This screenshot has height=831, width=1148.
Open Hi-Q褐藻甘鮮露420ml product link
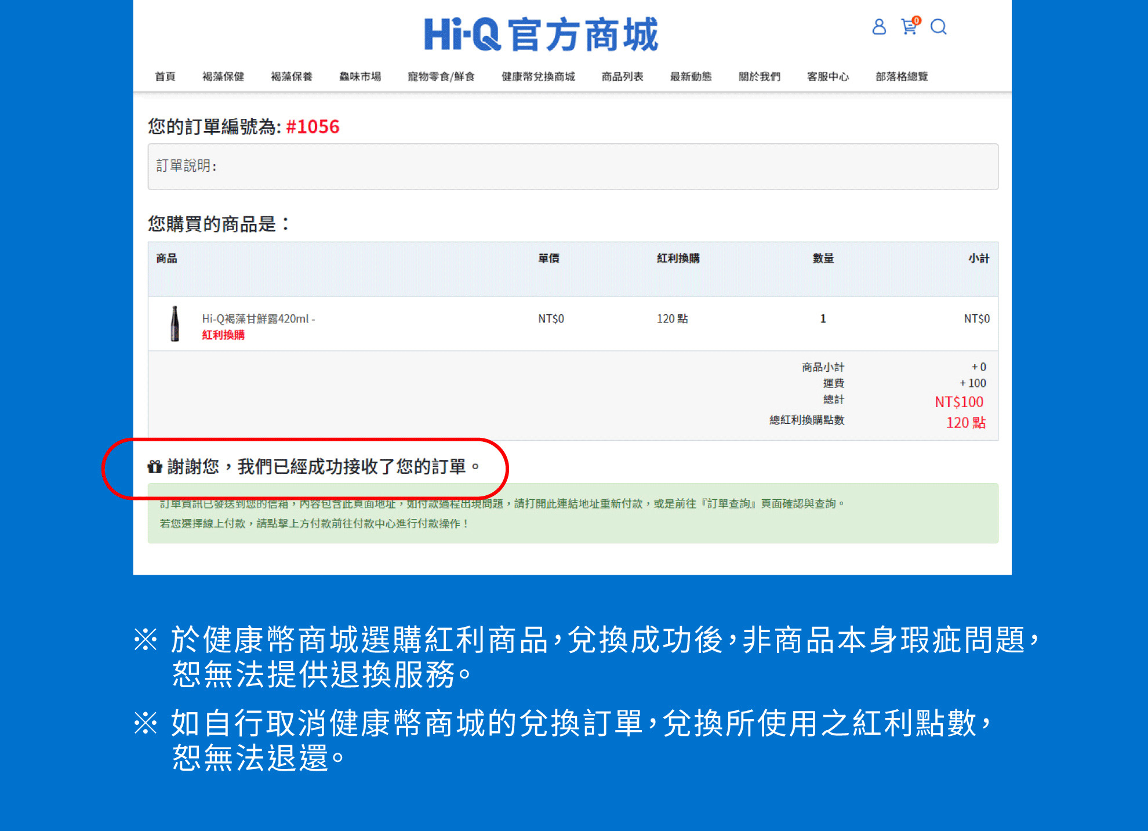259,318
